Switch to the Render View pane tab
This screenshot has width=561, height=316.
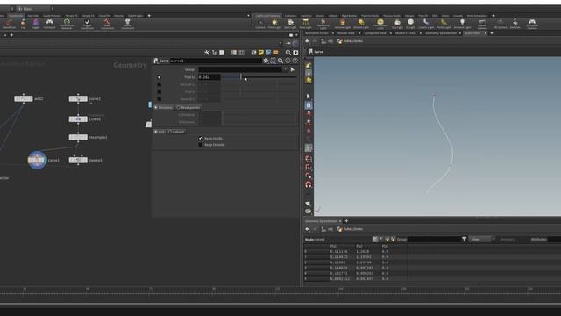point(346,33)
